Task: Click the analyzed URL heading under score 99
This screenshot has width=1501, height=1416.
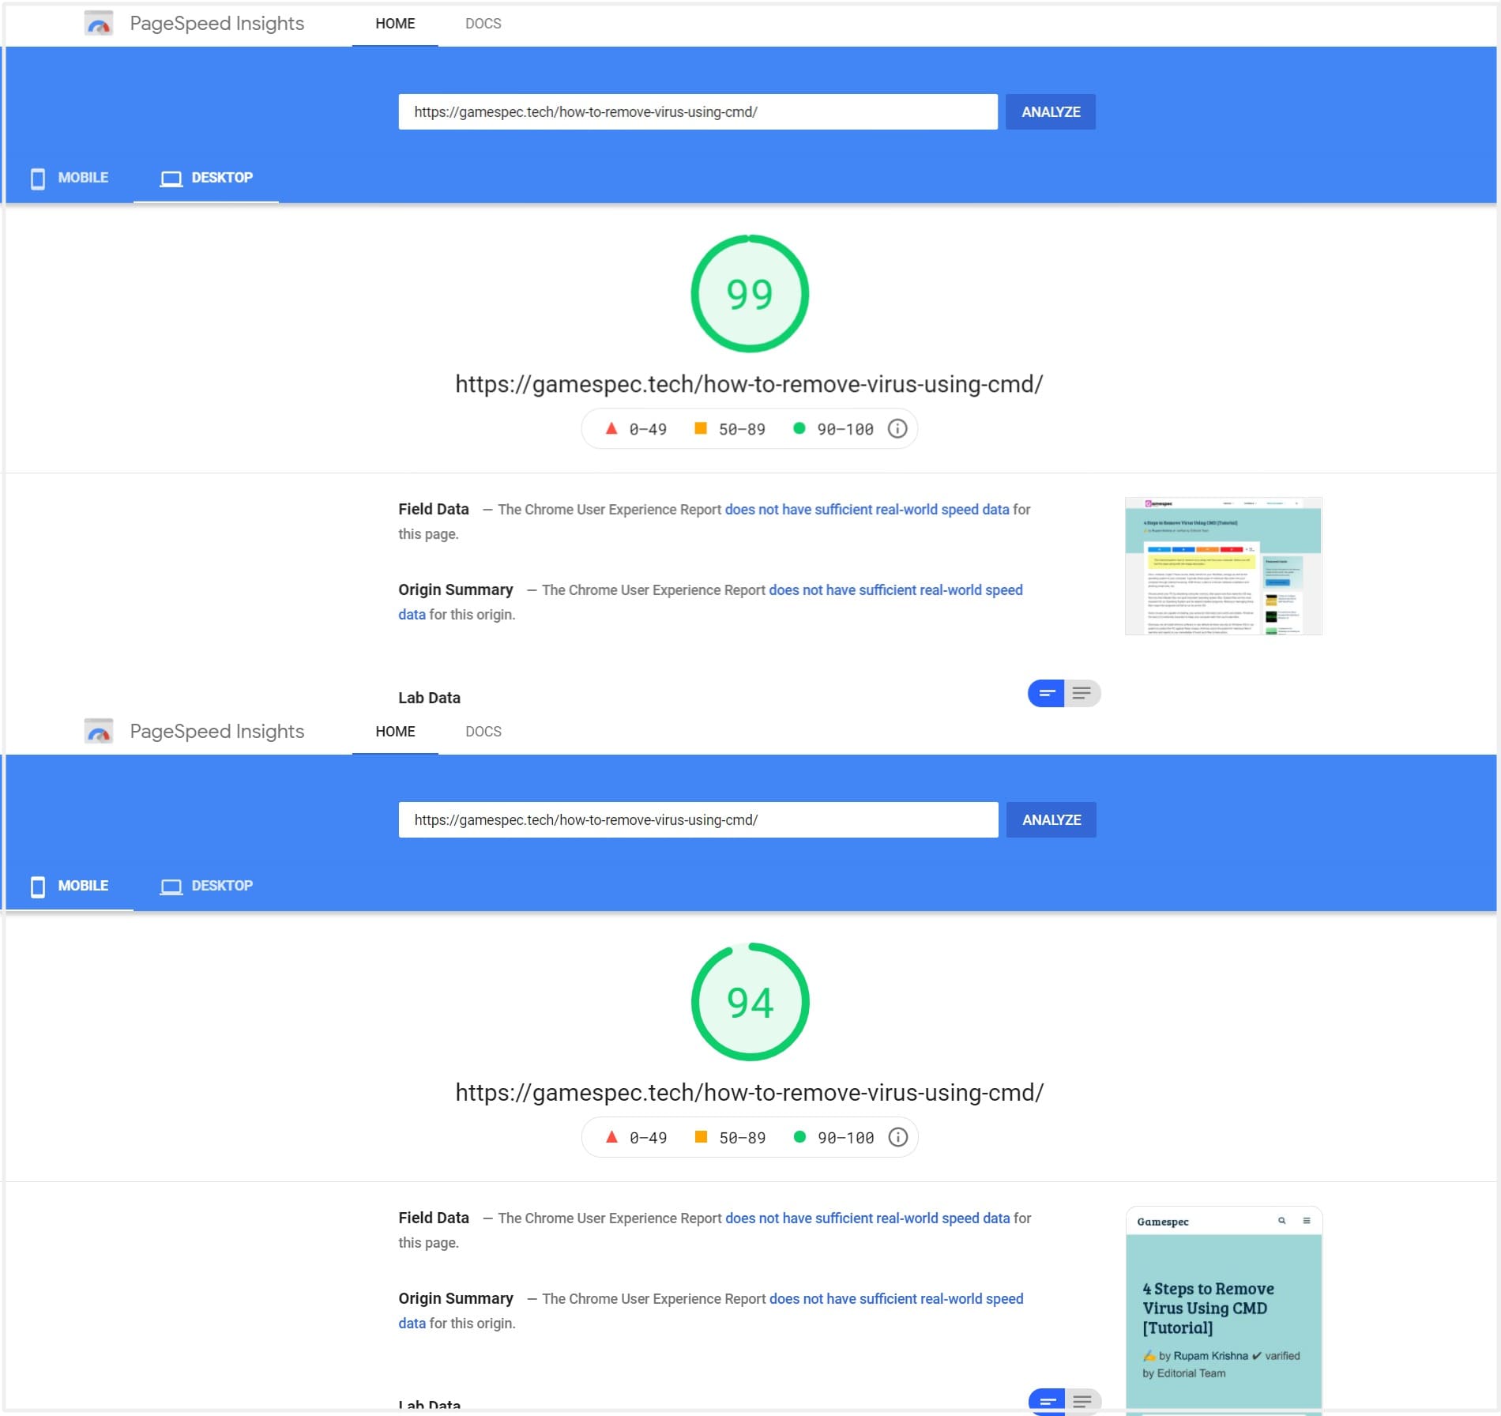Action: point(749,385)
